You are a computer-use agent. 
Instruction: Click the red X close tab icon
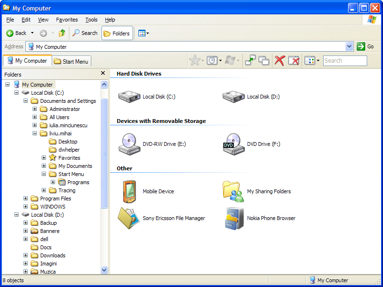pos(280,60)
